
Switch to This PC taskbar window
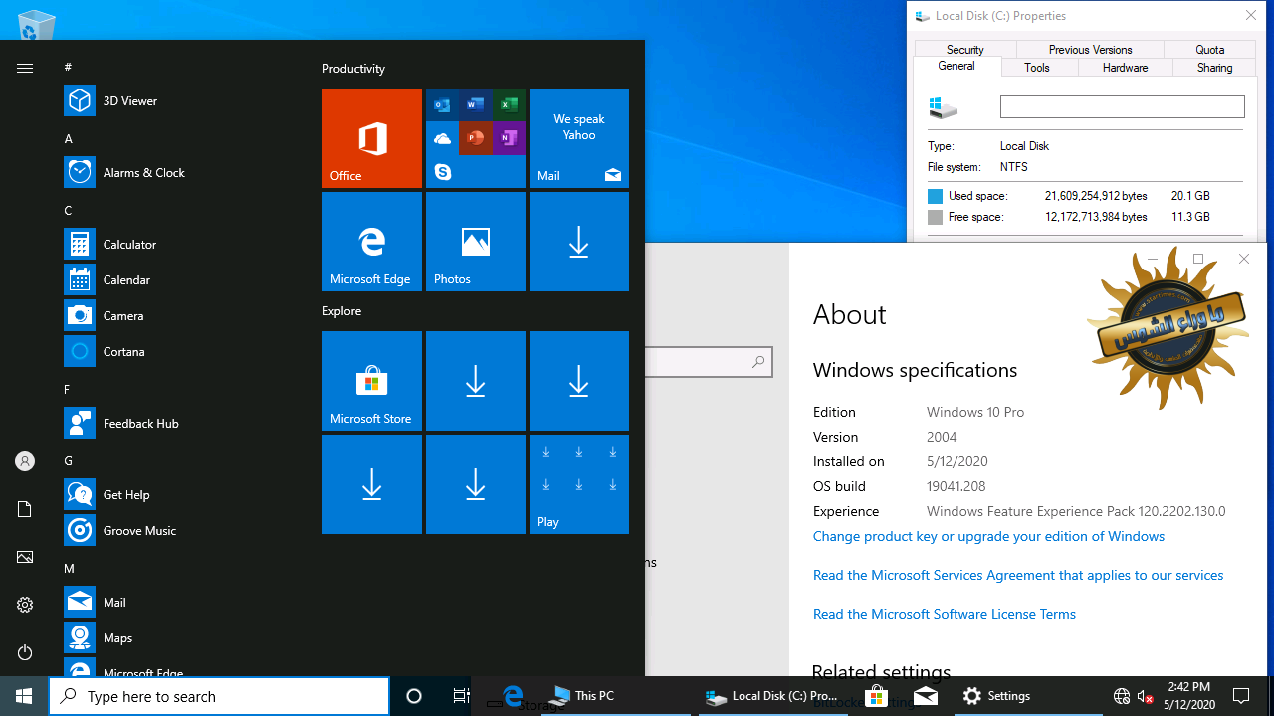tap(617, 696)
